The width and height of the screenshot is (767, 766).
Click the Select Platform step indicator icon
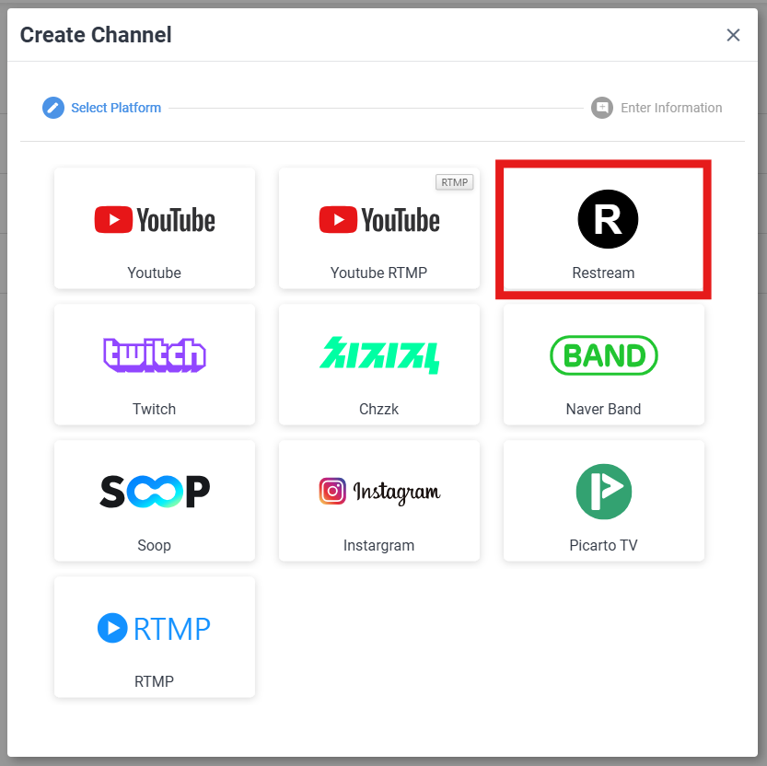(53, 108)
